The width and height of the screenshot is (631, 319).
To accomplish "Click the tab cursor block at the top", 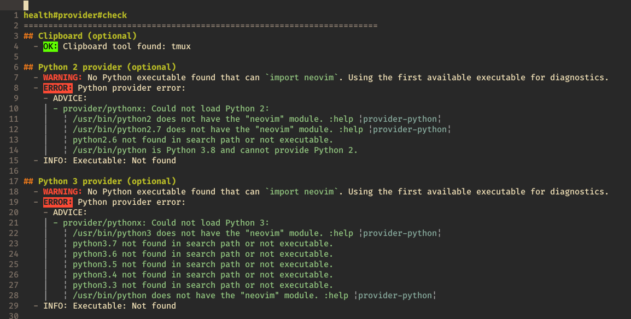I will coord(26,5).
